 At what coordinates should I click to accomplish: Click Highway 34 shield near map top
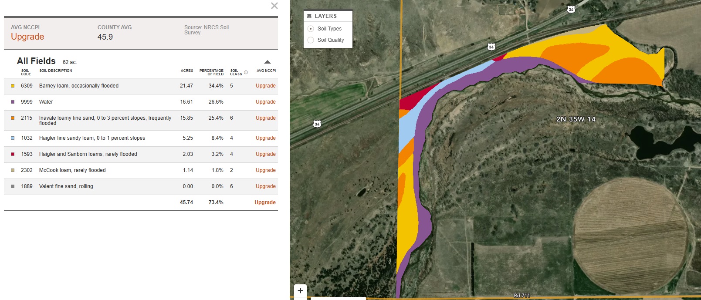[x=571, y=9]
